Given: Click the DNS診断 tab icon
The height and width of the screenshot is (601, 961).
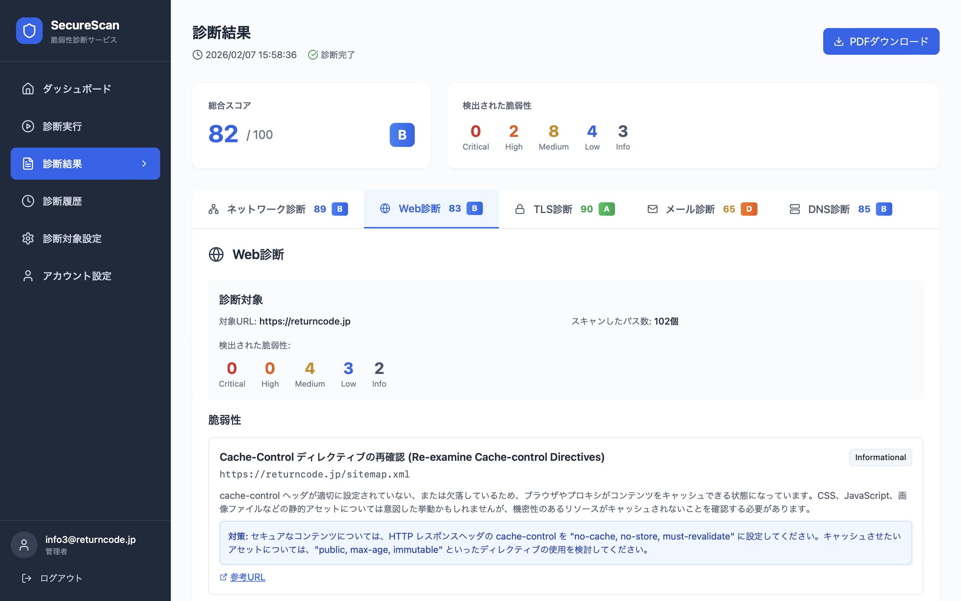Looking at the screenshot, I should 794,209.
